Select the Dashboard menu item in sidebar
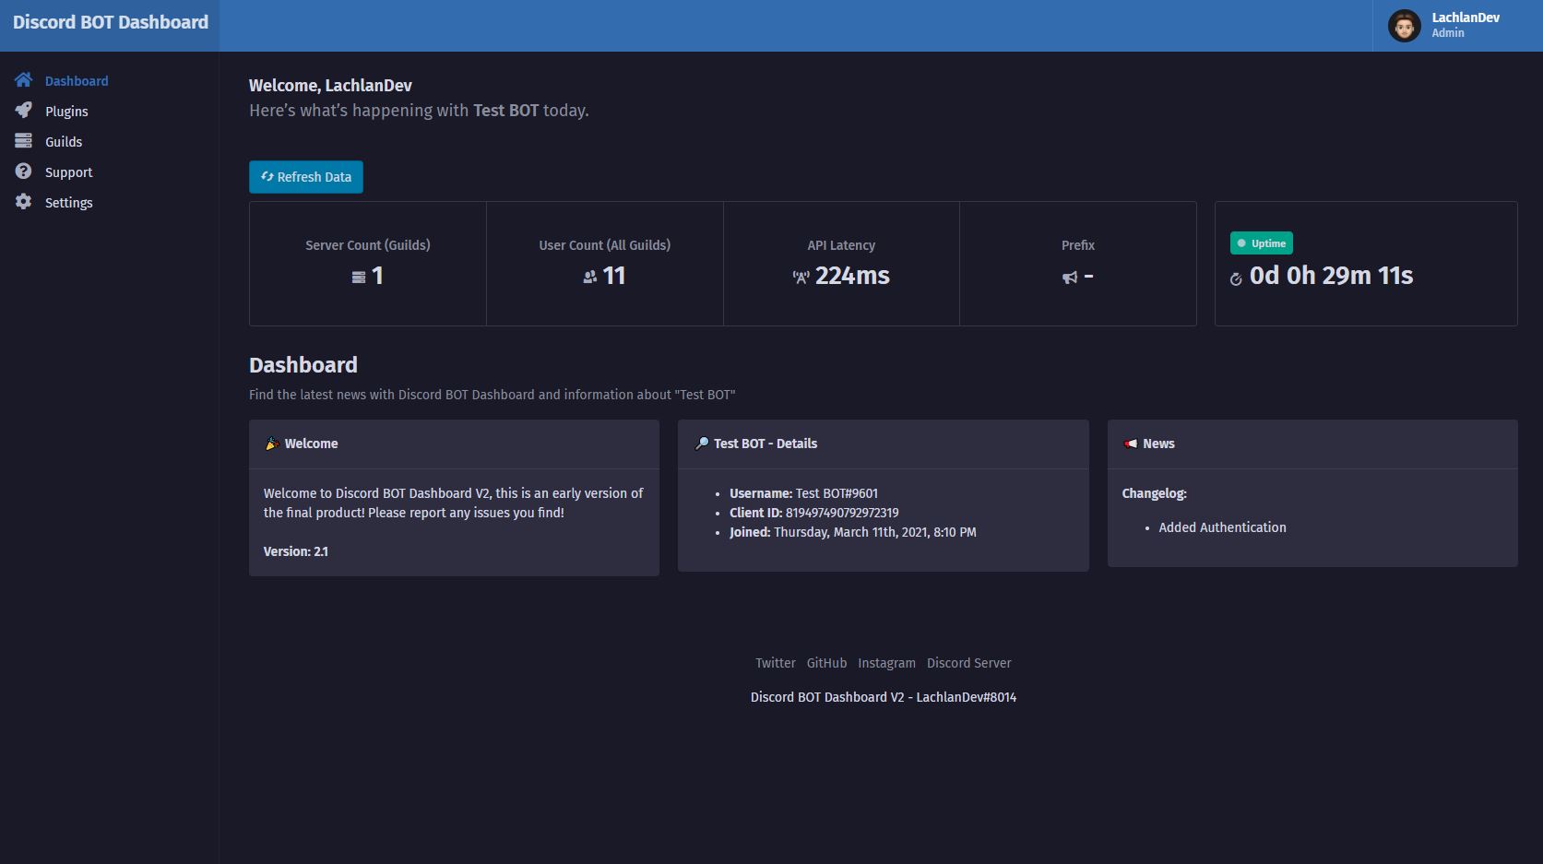This screenshot has width=1543, height=864. [x=77, y=80]
